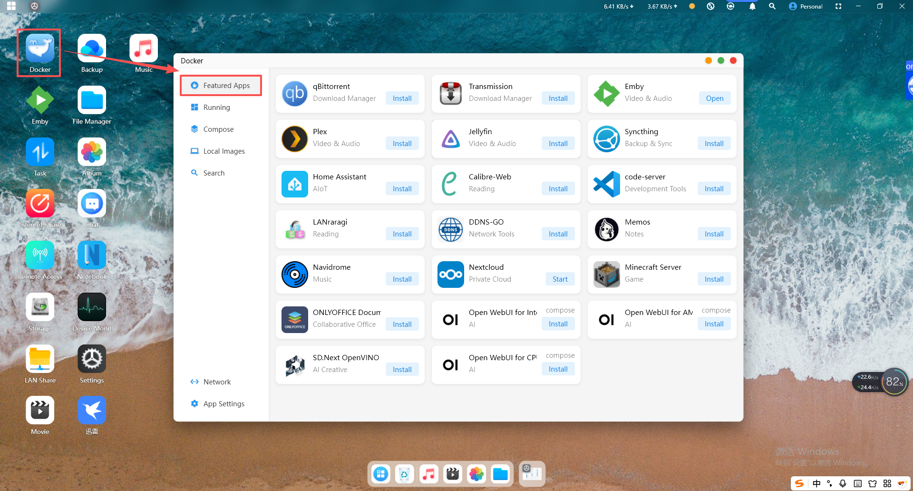
Task: Open the Album desktop app
Action: point(92,152)
